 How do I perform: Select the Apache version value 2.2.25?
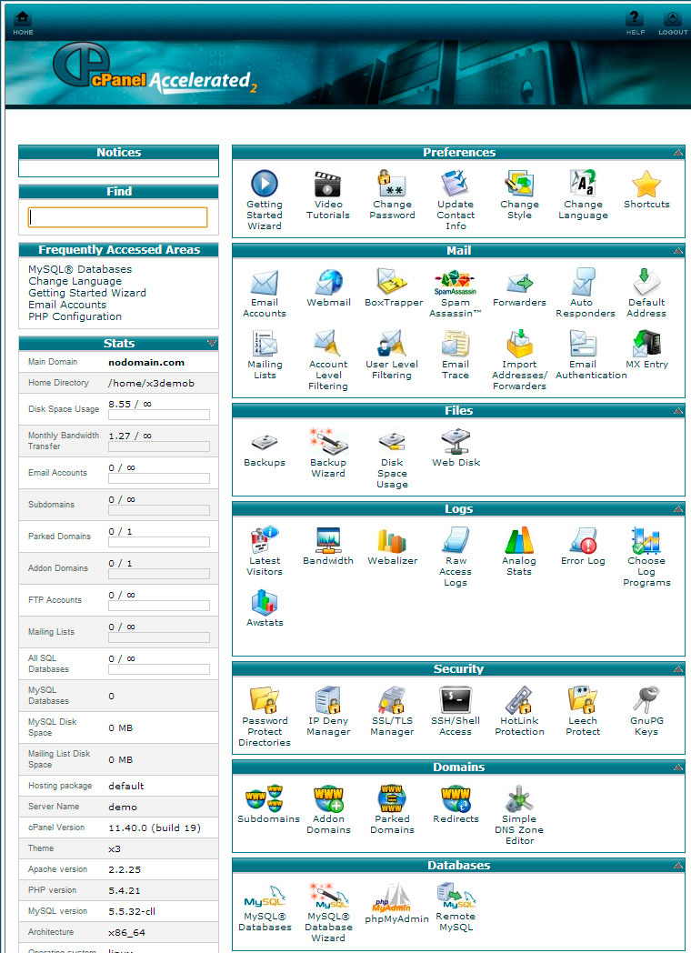[124, 869]
